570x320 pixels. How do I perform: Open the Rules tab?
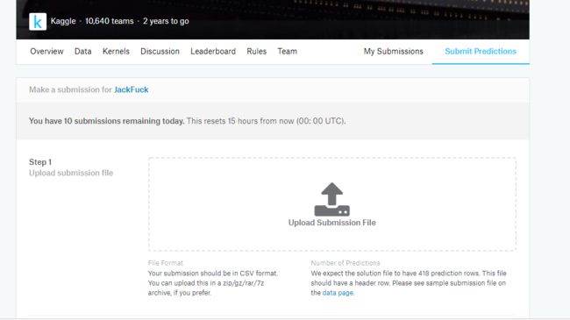click(x=257, y=51)
